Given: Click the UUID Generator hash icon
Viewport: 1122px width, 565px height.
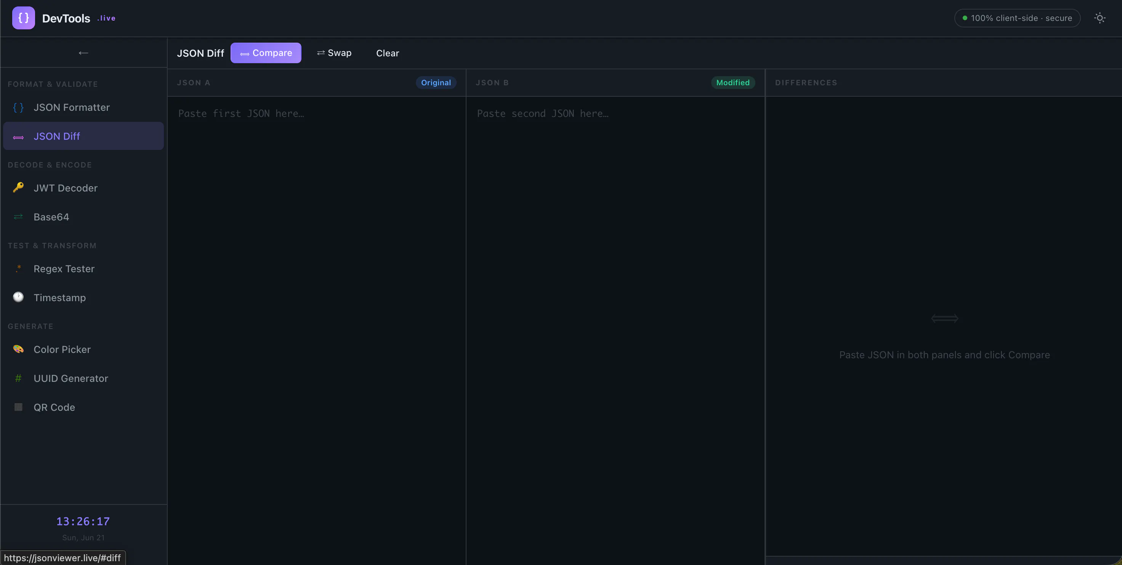Looking at the screenshot, I should click(18, 378).
